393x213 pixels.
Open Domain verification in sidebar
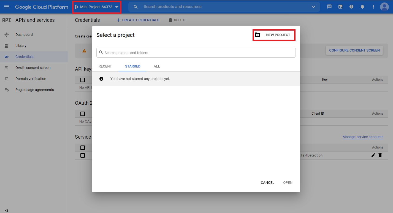pyautogui.click(x=31, y=79)
